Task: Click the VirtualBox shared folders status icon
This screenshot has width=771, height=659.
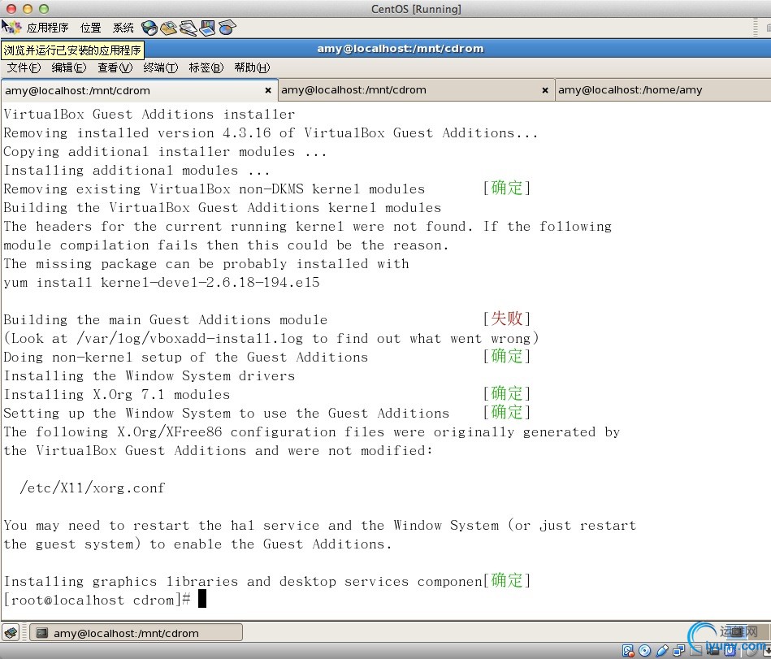Action: click(695, 651)
